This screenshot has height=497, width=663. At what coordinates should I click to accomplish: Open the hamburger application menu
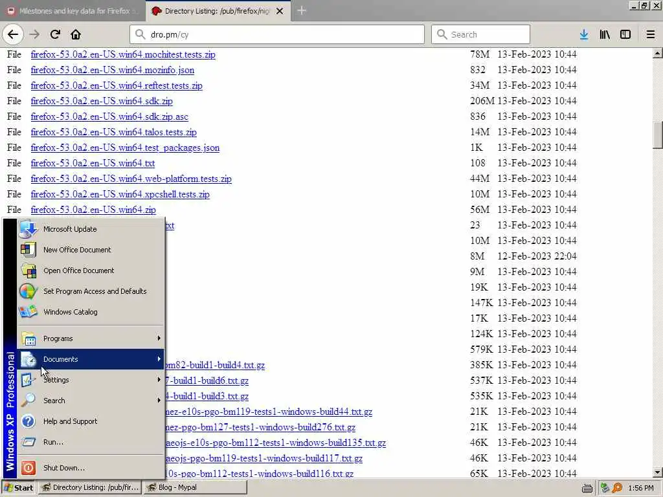pyautogui.click(x=650, y=34)
